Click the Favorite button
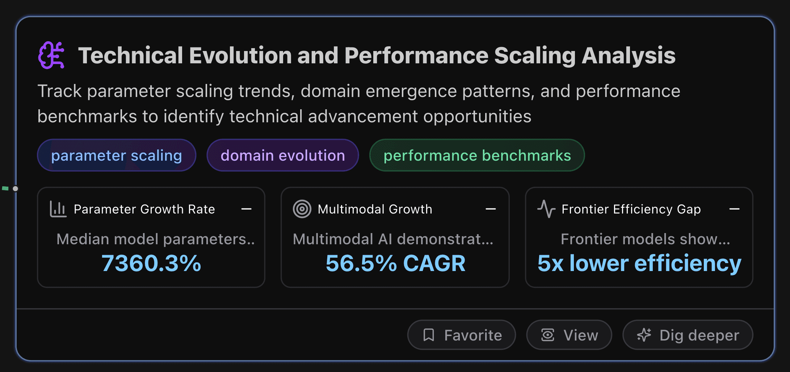This screenshot has width=790, height=372. (461, 335)
